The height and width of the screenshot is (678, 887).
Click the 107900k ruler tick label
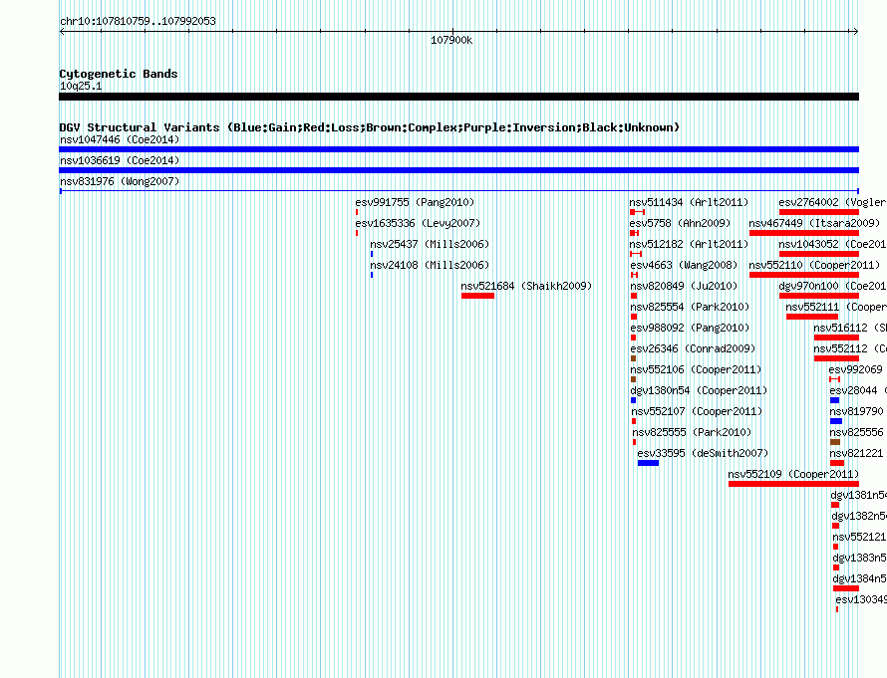tap(451, 40)
